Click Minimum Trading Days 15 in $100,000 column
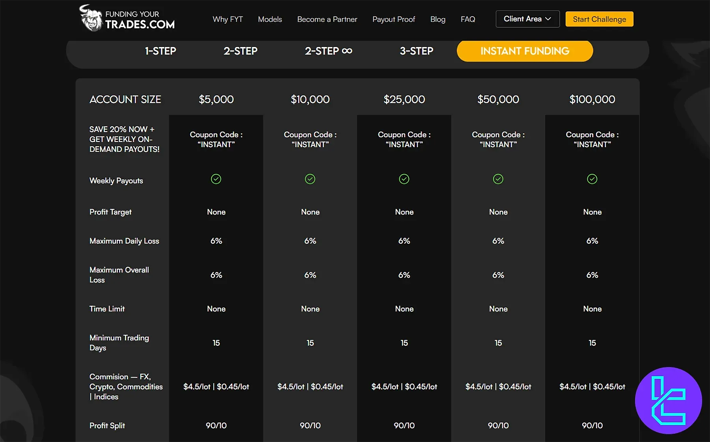Image resolution: width=710 pixels, height=442 pixels. (592, 343)
